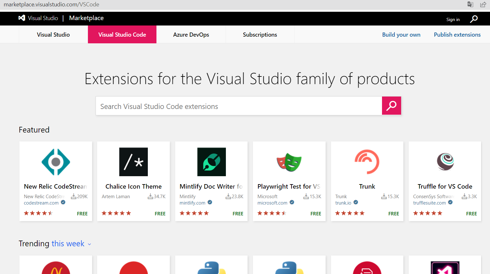Click star rating on Chalice Icon Theme
Screen dimensions: 490x274
pyautogui.click(x=116, y=213)
